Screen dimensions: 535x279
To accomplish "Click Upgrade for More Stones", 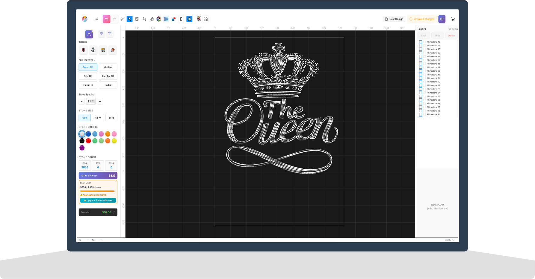I will pyautogui.click(x=98, y=200).
